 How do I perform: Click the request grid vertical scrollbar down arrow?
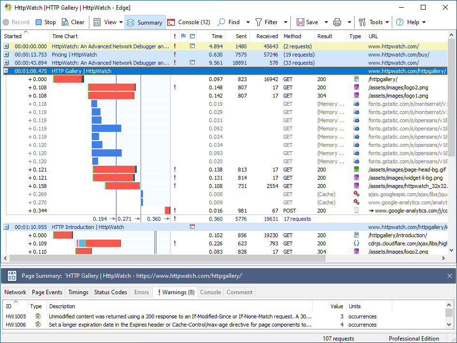coord(451,250)
